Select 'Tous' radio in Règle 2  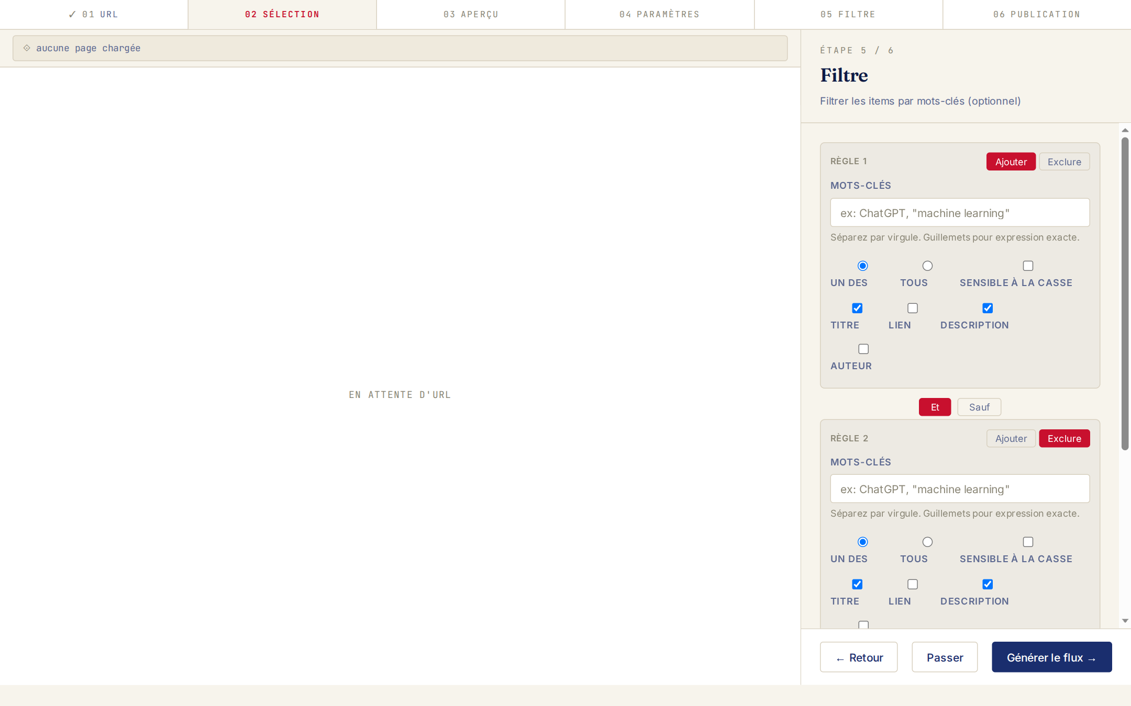coord(927,542)
